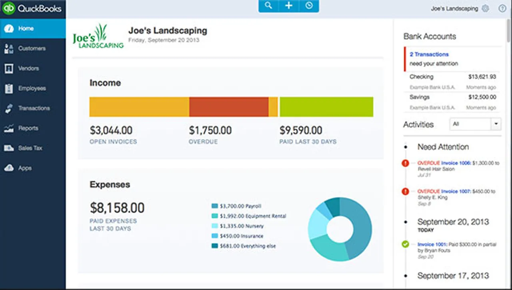512x290 pixels.
Task: Click the Reports chart icon in sidebar
Action: point(8,128)
